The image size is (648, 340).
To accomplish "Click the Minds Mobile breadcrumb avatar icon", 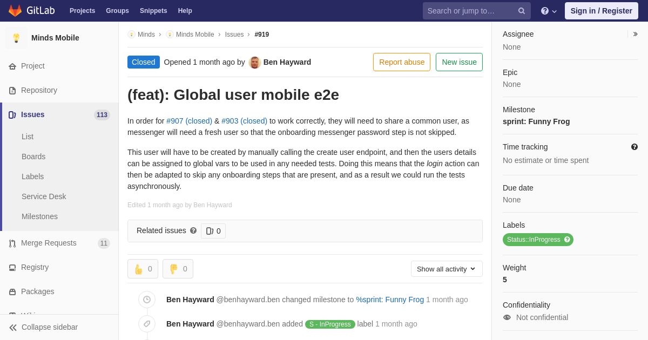I will 170,35.
